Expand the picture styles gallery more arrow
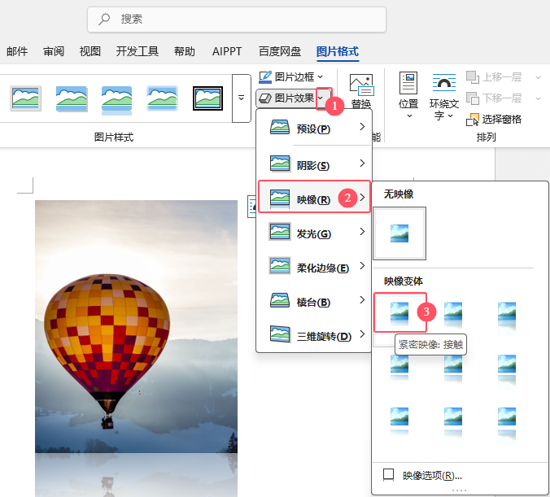 pos(241,98)
